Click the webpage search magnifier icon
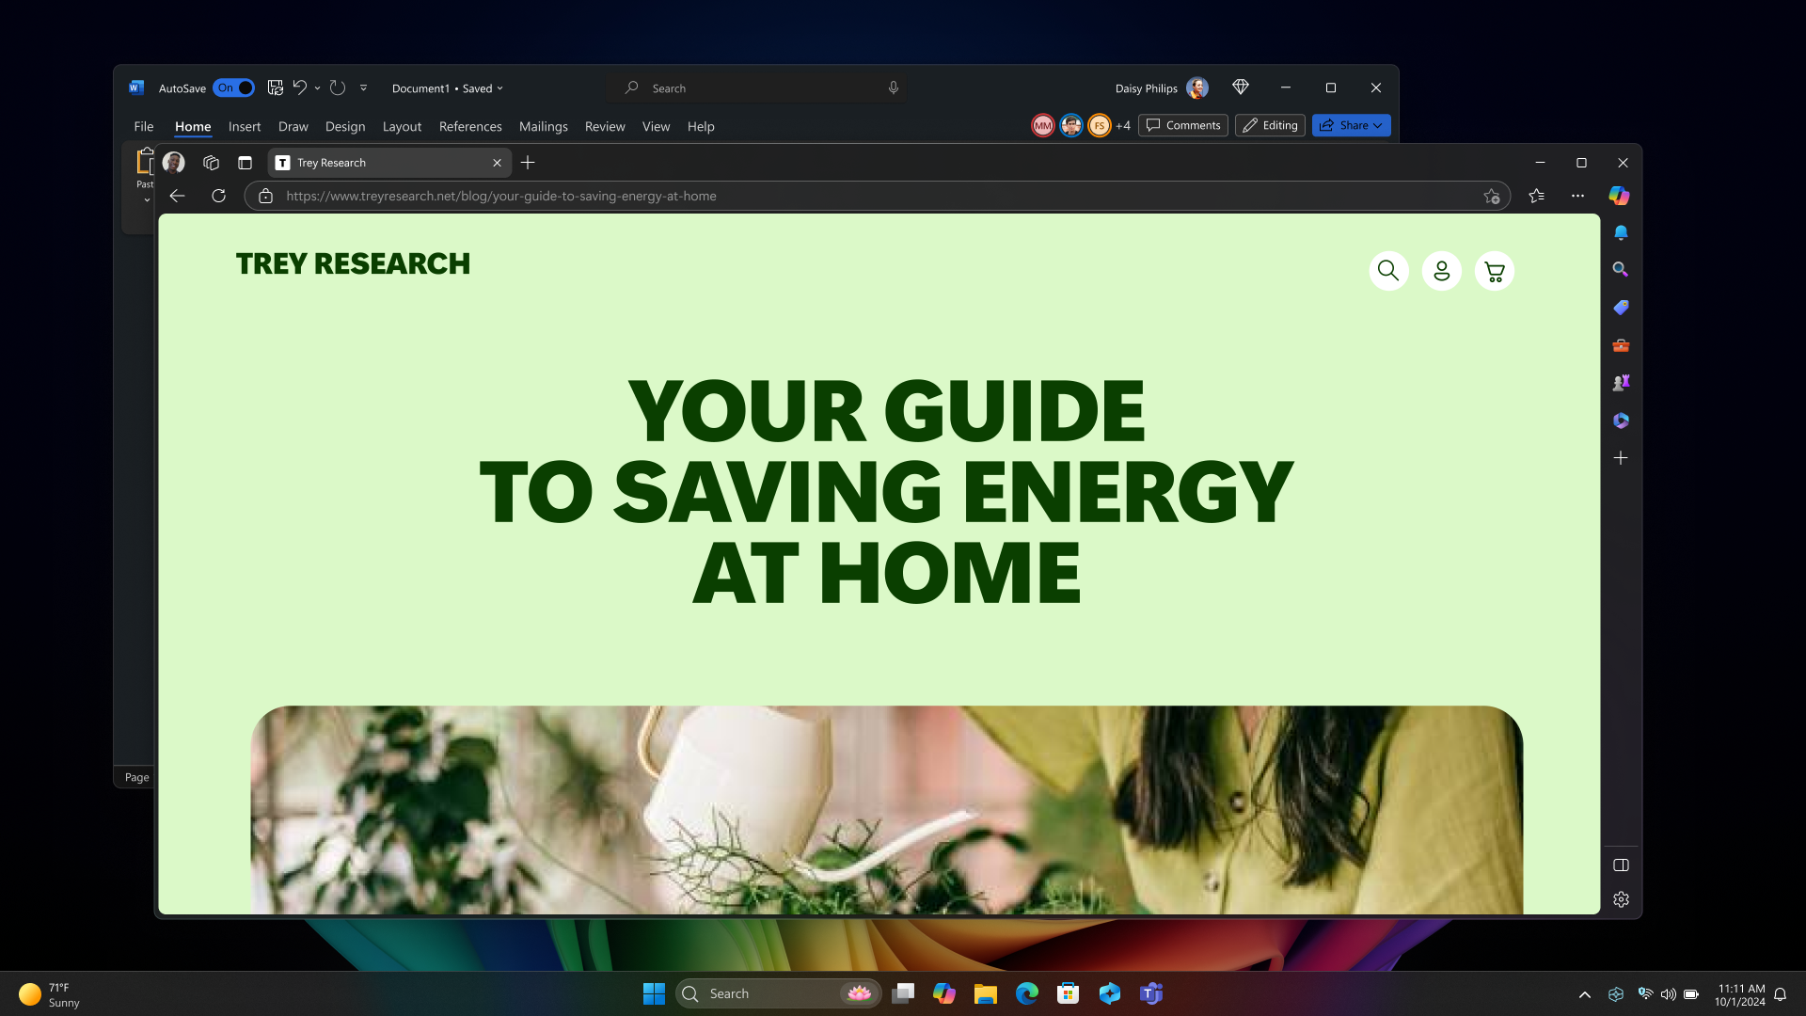This screenshot has width=1806, height=1016. point(1388,272)
